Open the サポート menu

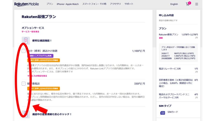(129, 4)
